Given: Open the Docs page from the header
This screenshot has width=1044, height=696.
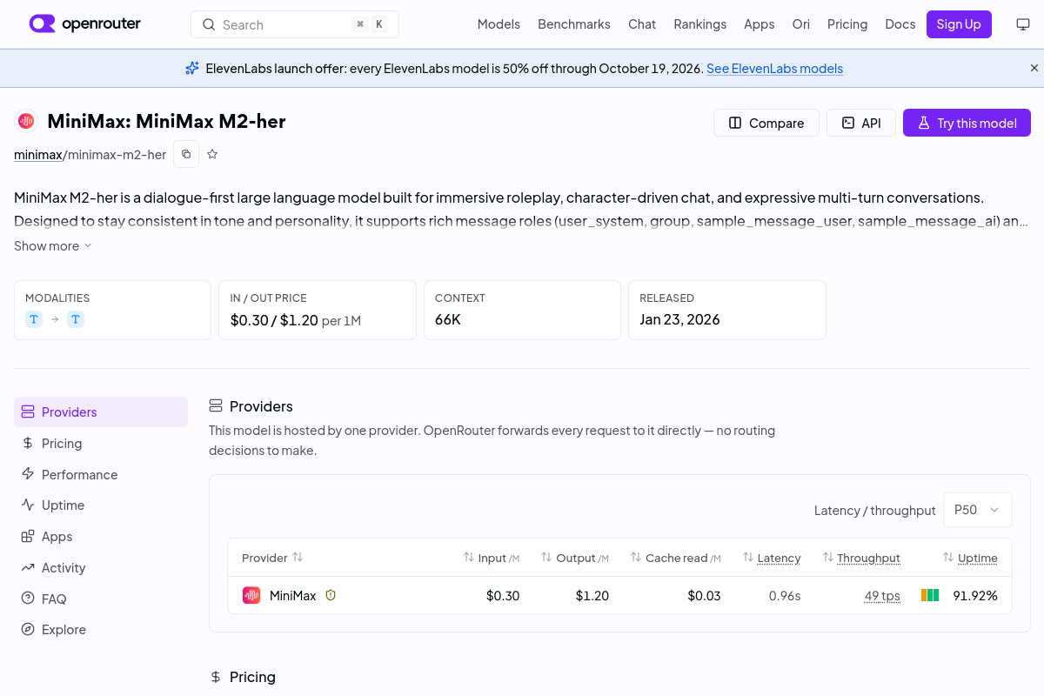Looking at the screenshot, I should tap(900, 24).
